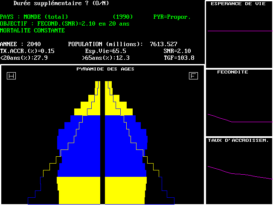Viewport: 273px width, 205px height.
Task: Click the OBJECTIF FECOND. line
Action: 64,24
